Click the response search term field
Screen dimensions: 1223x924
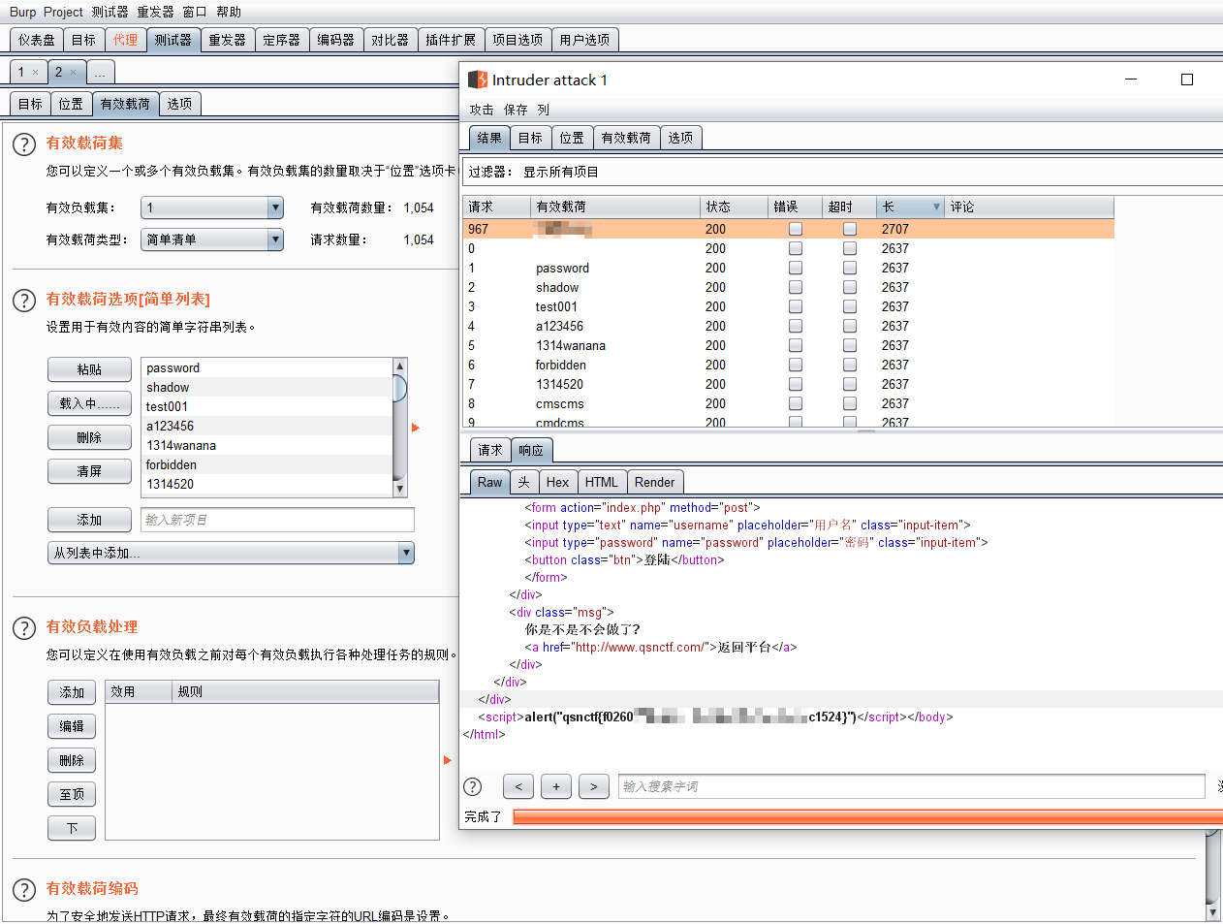tap(911, 786)
